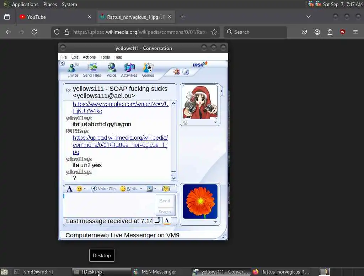Viewport: 364px width, 276px height.
Task: Bookmark this page with the star
Action: [x=214, y=32]
